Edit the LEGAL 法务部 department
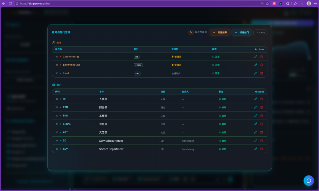The height and width of the screenshot is (191, 319). click(x=255, y=124)
